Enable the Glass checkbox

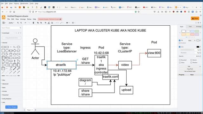coord(180,63)
